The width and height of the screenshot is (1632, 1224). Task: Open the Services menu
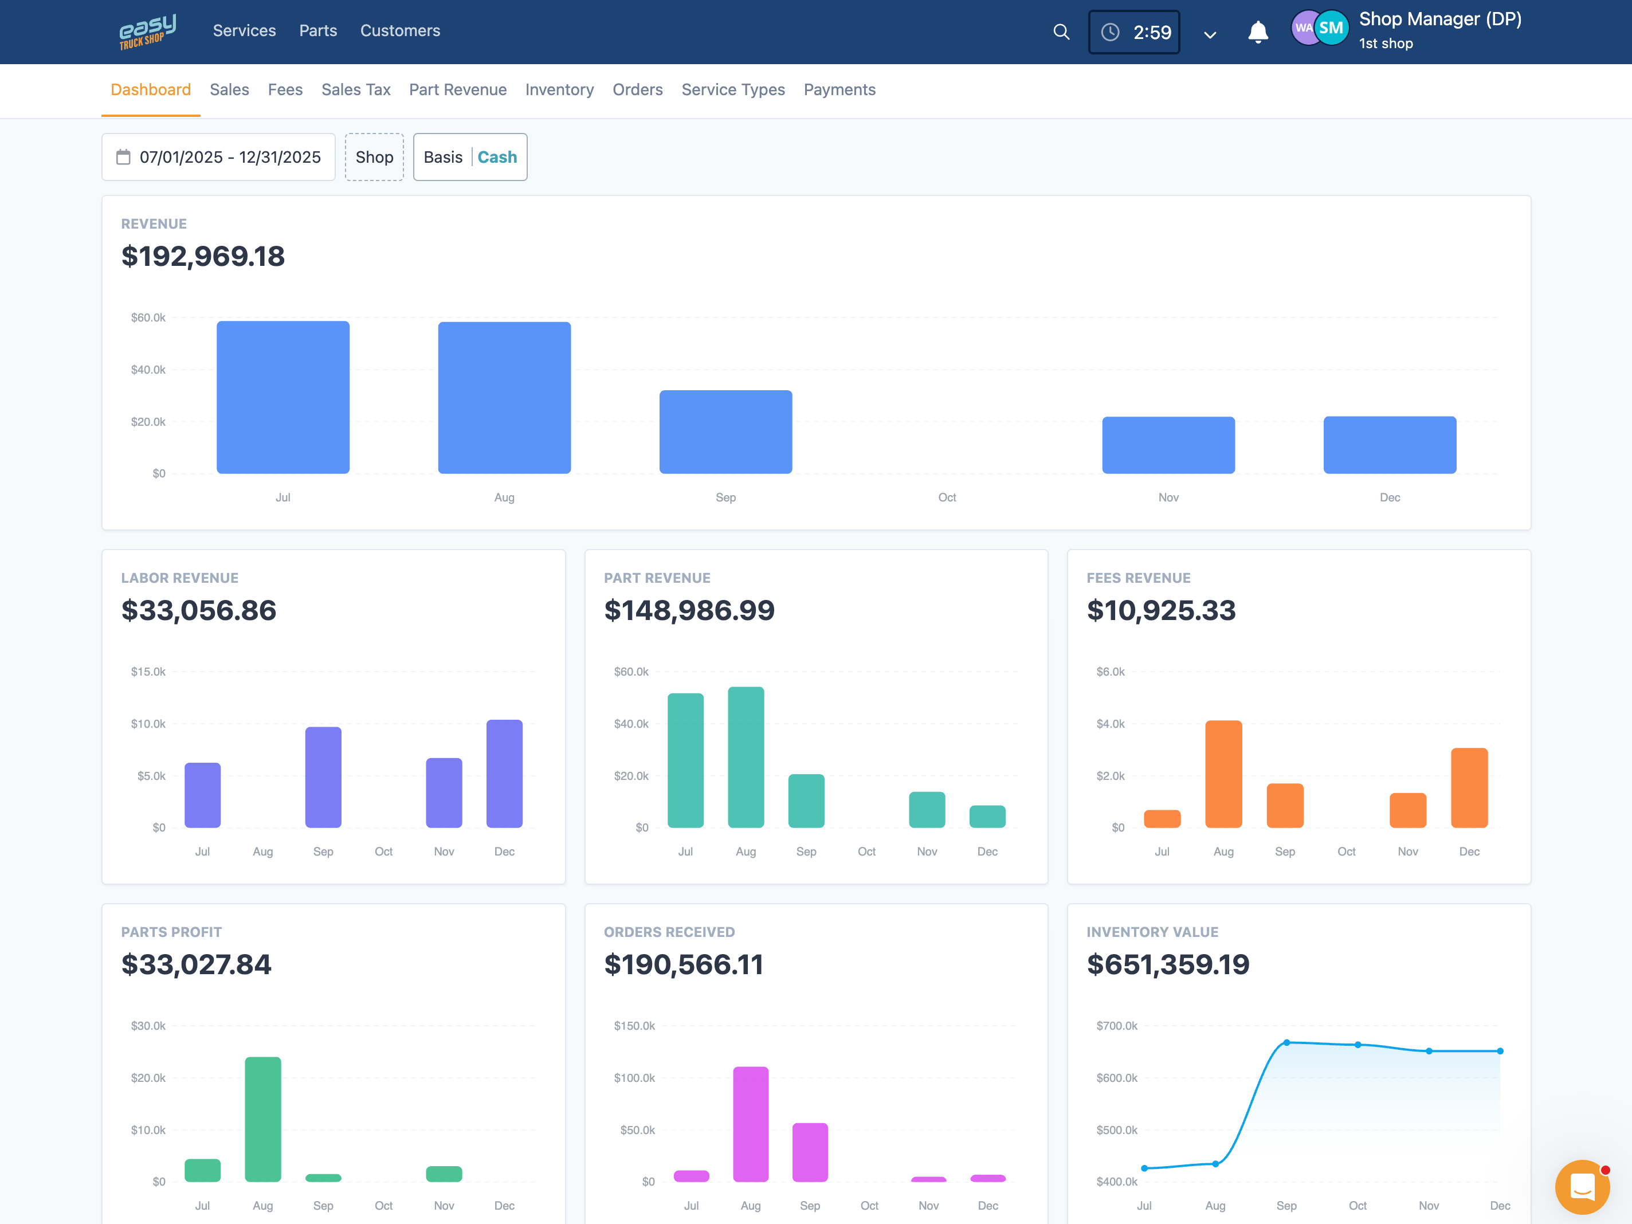tap(244, 31)
